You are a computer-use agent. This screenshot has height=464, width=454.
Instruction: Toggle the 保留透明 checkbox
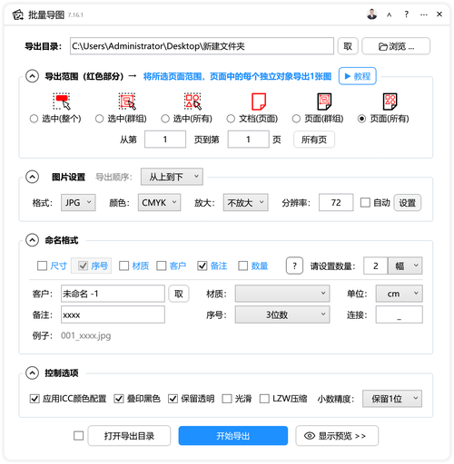[x=173, y=399]
